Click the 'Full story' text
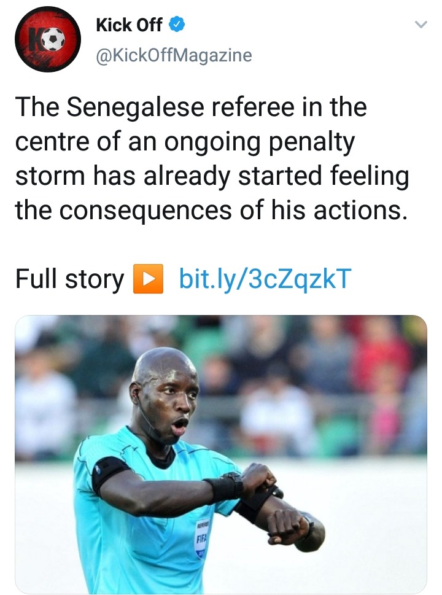Image resolution: width=442 pixels, height=595 pixels. tap(70, 279)
